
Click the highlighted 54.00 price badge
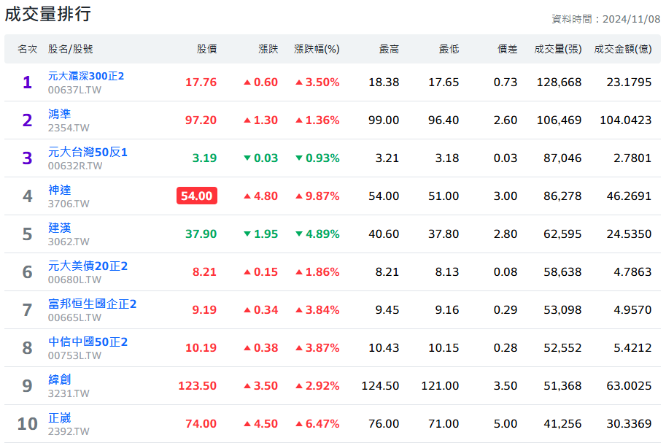click(197, 196)
